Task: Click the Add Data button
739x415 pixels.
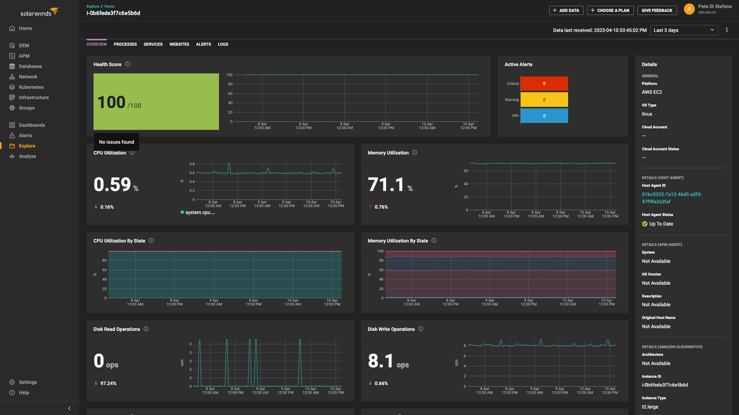Action: pyautogui.click(x=566, y=10)
